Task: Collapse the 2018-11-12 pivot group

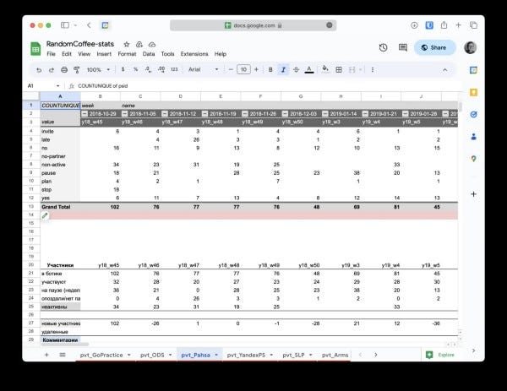Action: [x=165, y=114]
